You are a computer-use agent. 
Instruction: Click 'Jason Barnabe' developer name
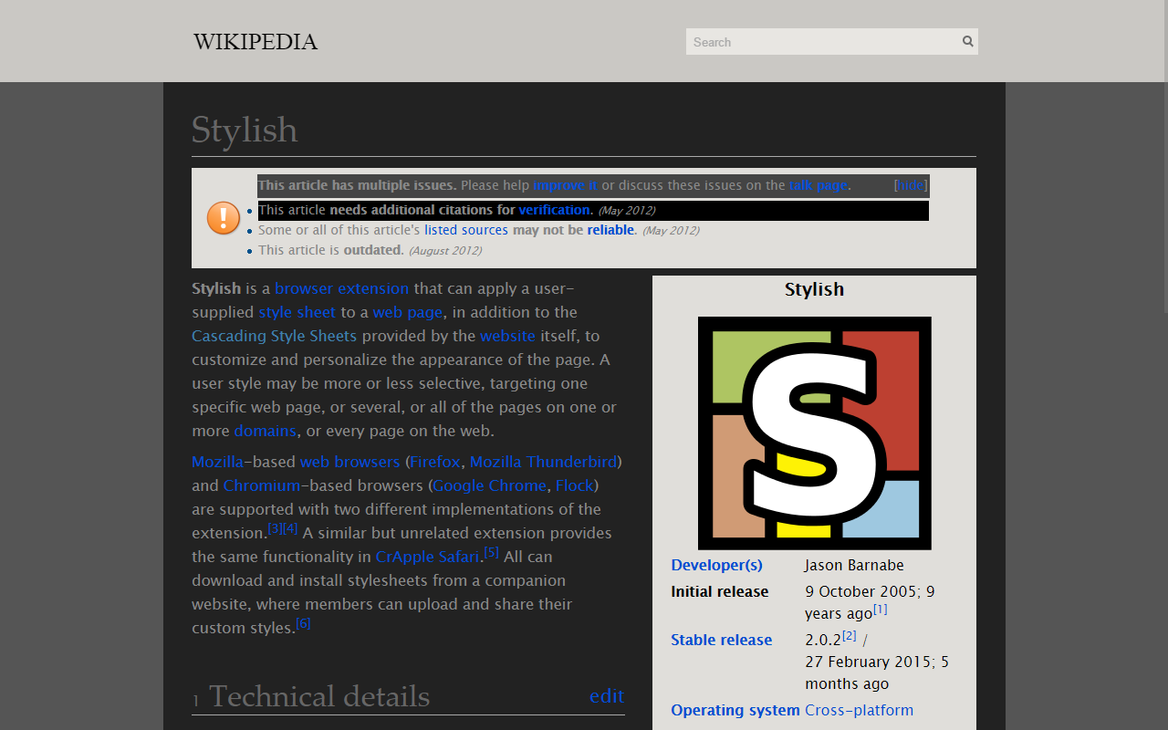tap(854, 565)
